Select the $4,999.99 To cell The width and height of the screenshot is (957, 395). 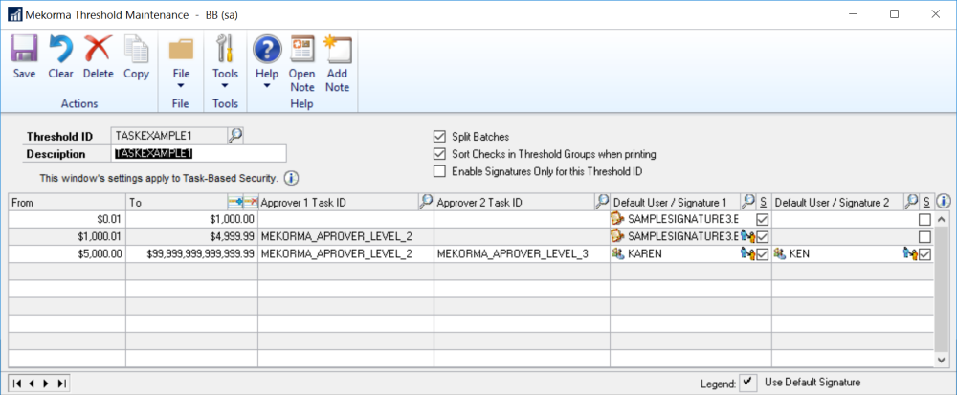(191, 236)
